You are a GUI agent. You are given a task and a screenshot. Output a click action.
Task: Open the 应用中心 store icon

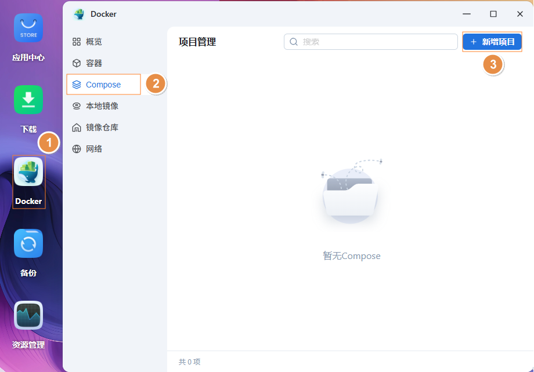[28, 28]
